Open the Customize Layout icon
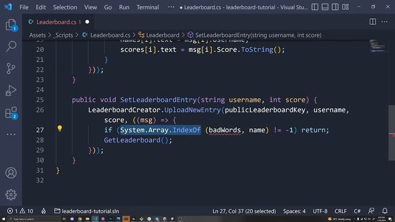This screenshot has width=395, height=222. pyautogui.click(x=346, y=7)
